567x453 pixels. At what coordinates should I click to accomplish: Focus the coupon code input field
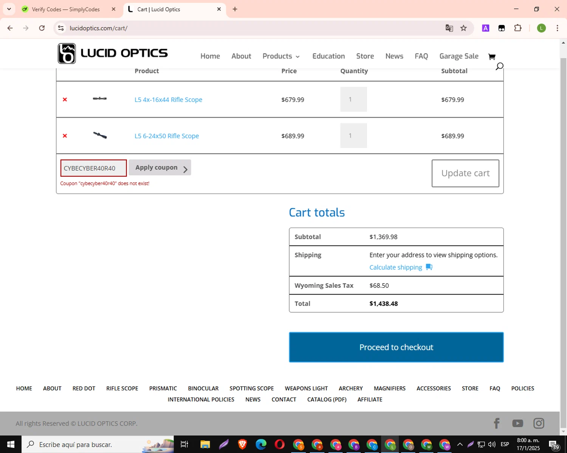(93, 168)
